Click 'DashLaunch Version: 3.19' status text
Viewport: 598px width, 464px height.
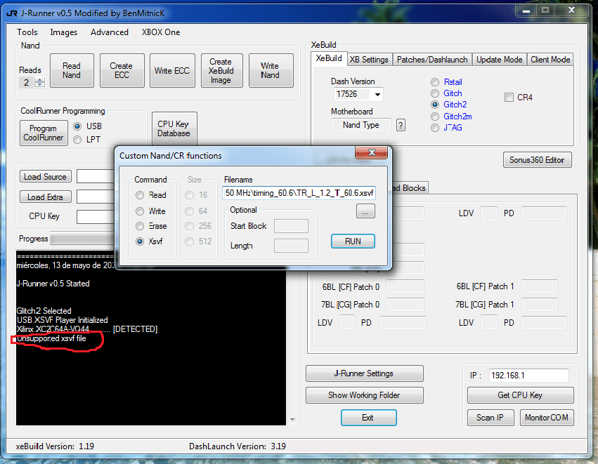[238, 446]
